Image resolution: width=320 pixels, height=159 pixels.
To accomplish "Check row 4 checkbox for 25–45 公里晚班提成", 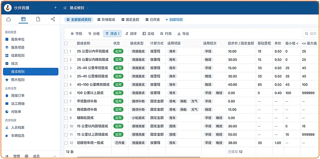I will pos(66,76).
